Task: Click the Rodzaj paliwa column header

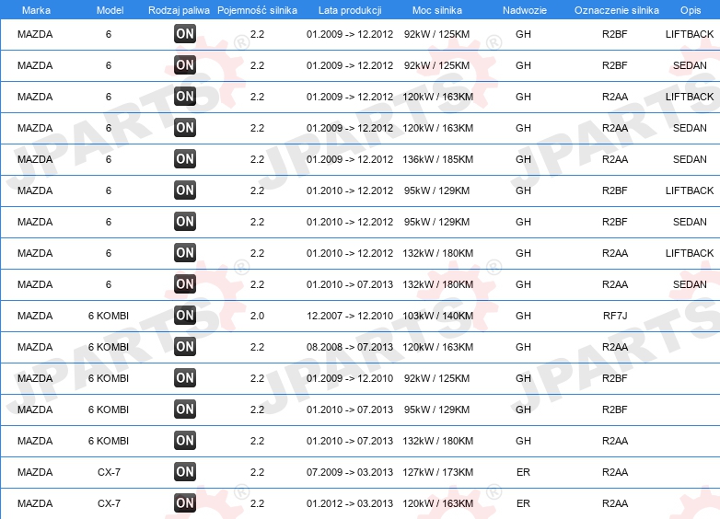Action: pos(180,10)
